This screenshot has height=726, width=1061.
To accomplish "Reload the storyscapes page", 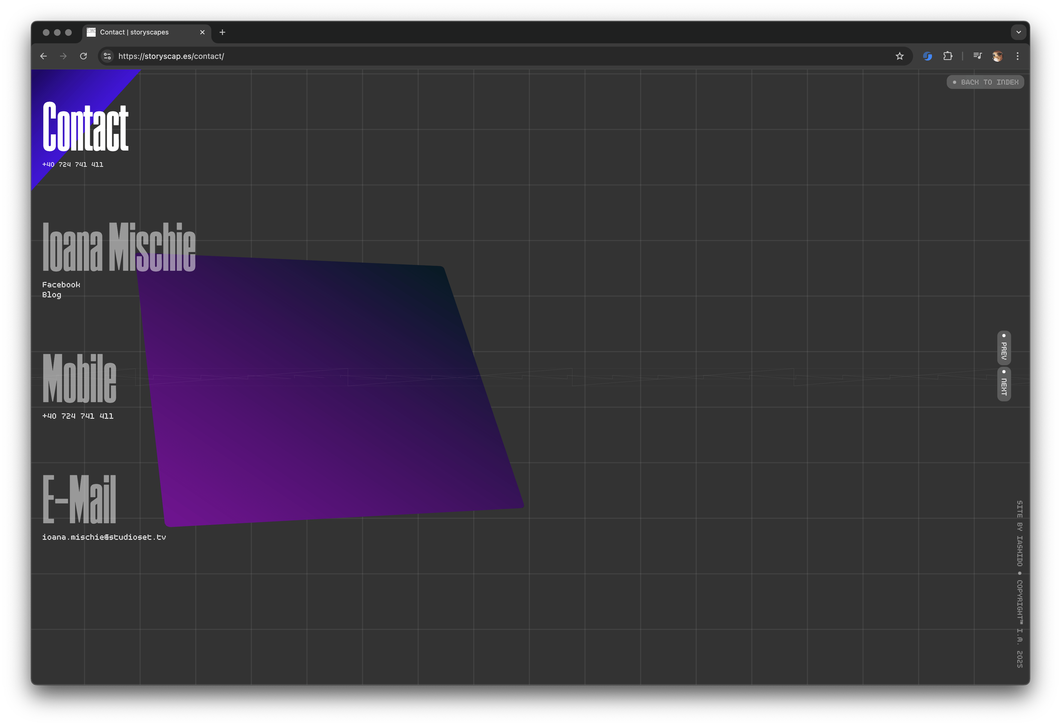I will click(83, 56).
